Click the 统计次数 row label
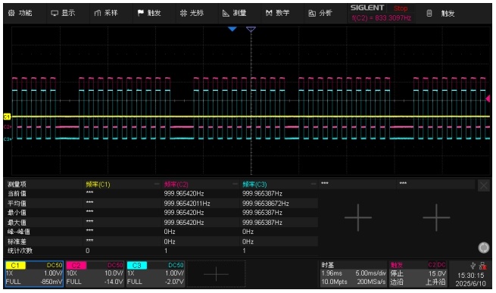This screenshot has width=496, height=293. [x=20, y=251]
